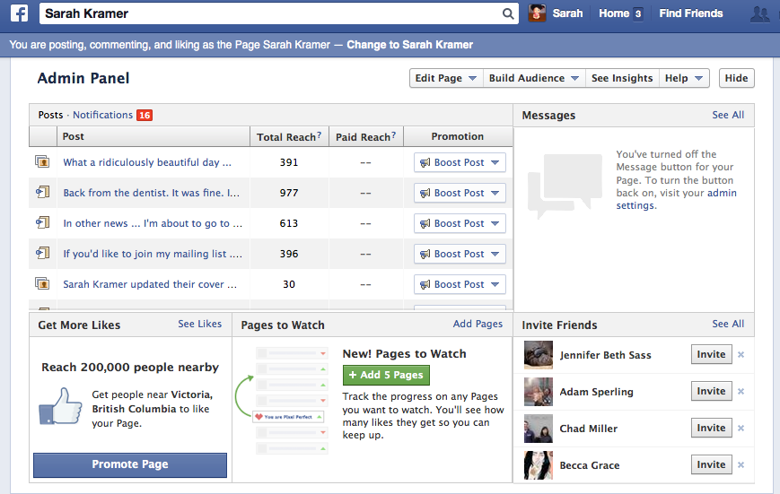Switch to Notifications tab
The height and width of the screenshot is (494, 780).
click(102, 115)
